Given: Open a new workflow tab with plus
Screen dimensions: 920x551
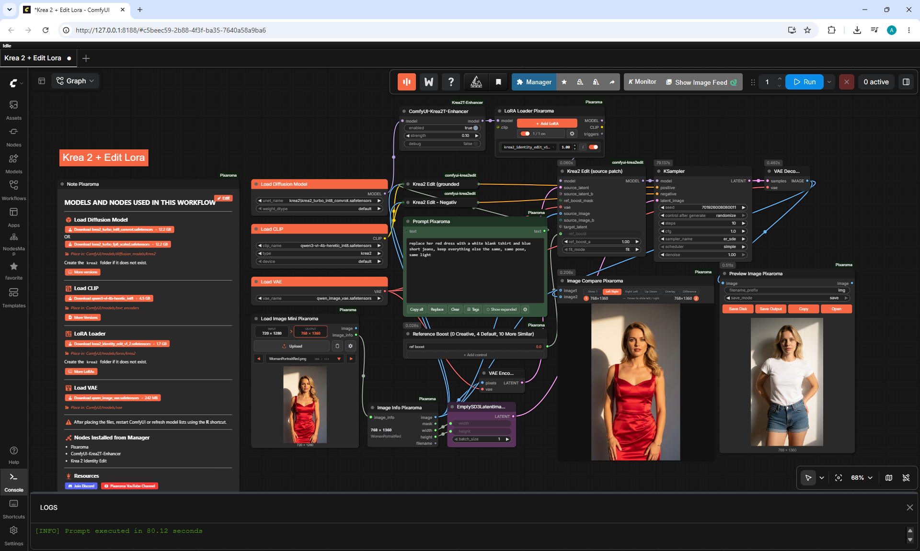Looking at the screenshot, I should pyautogui.click(x=86, y=58).
